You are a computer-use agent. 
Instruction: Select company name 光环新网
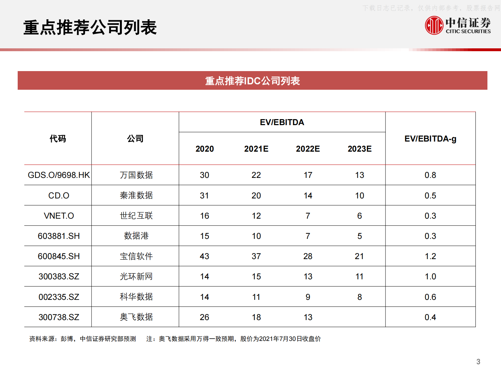click(136, 276)
